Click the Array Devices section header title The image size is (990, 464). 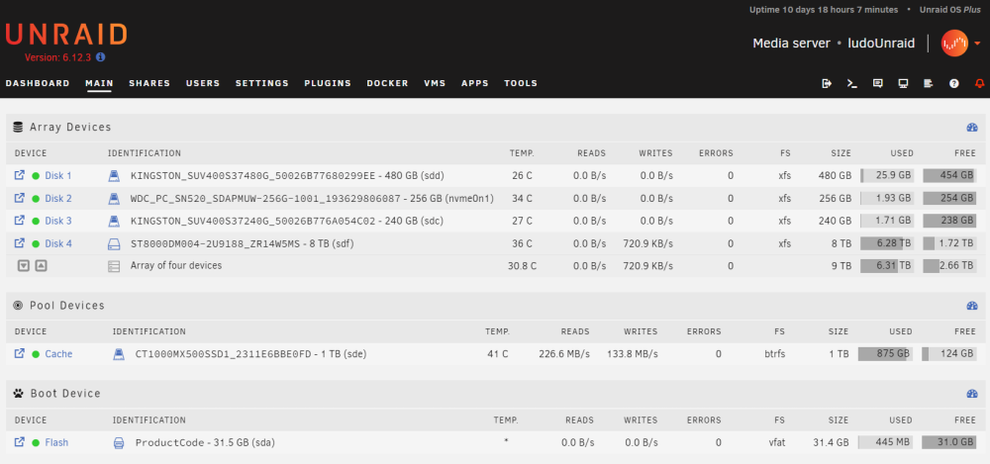[70, 127]
